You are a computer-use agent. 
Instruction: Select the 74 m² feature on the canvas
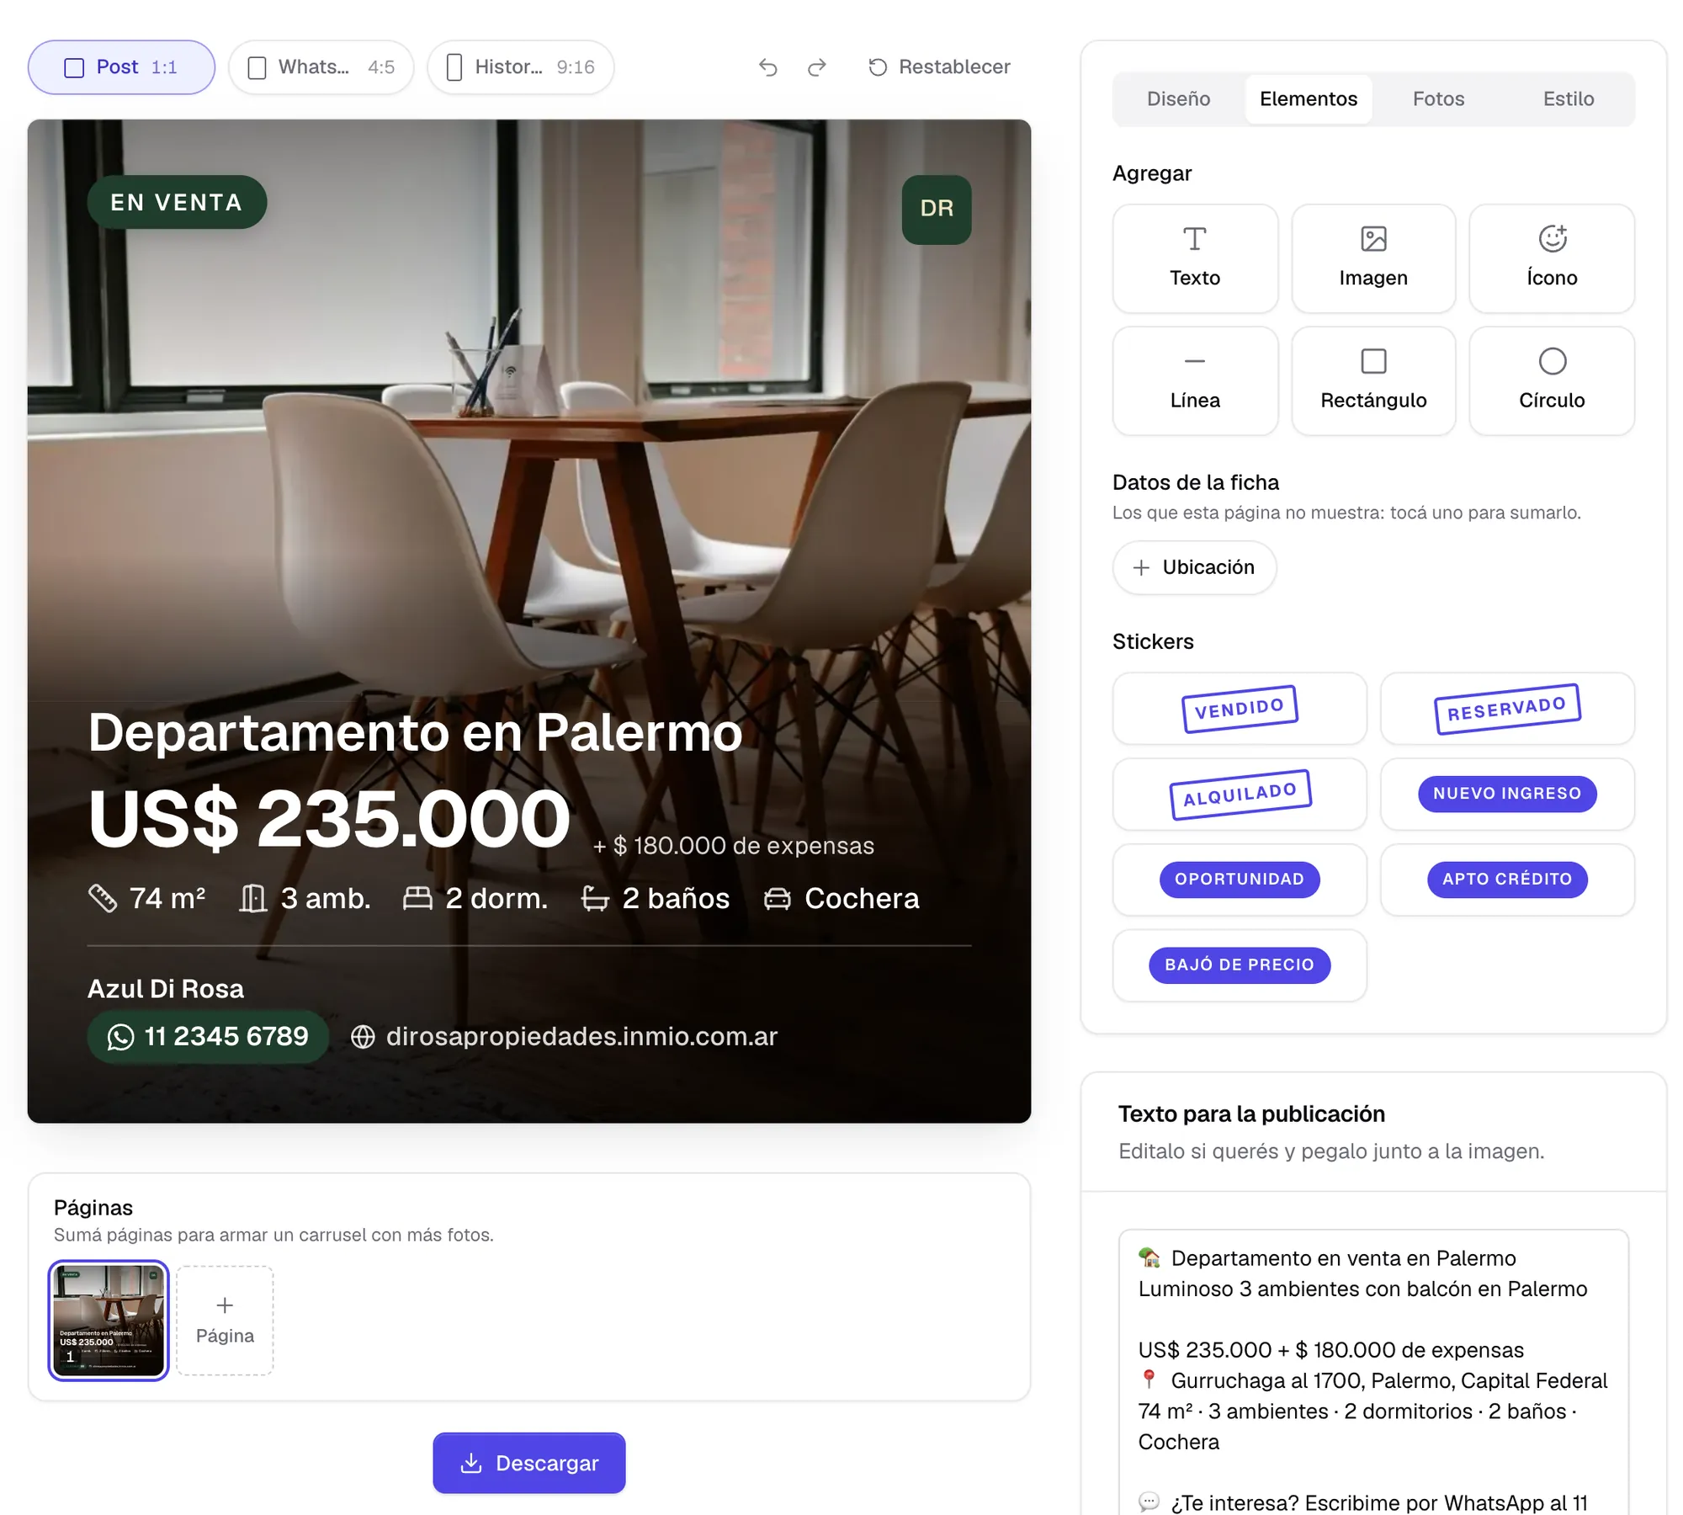pyautogui.click(x=147, y=898)
